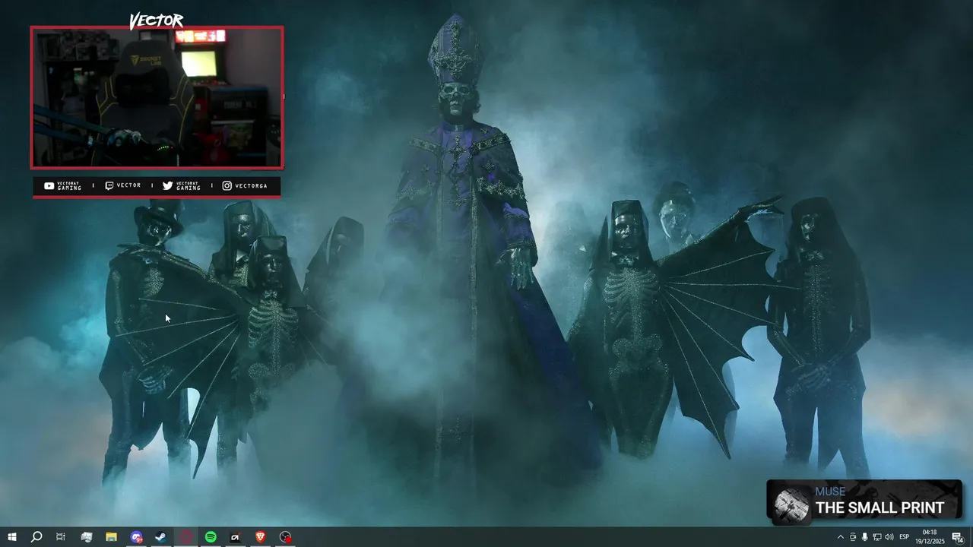Screen dimensions: 973x547
Task: Open the black-and-white taskbar app with red dot
Action: click(236, 537)
